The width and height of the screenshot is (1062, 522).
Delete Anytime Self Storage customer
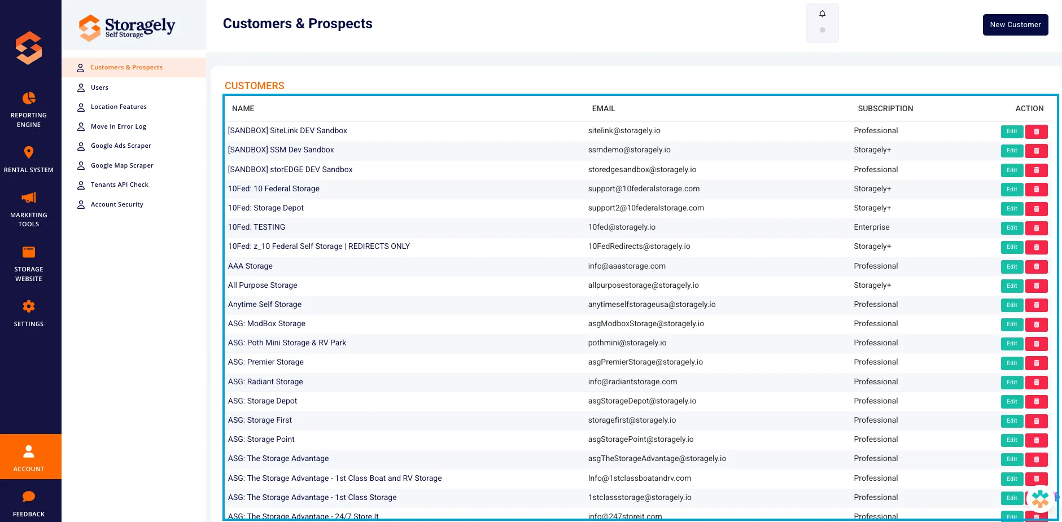coord(1037,305)
